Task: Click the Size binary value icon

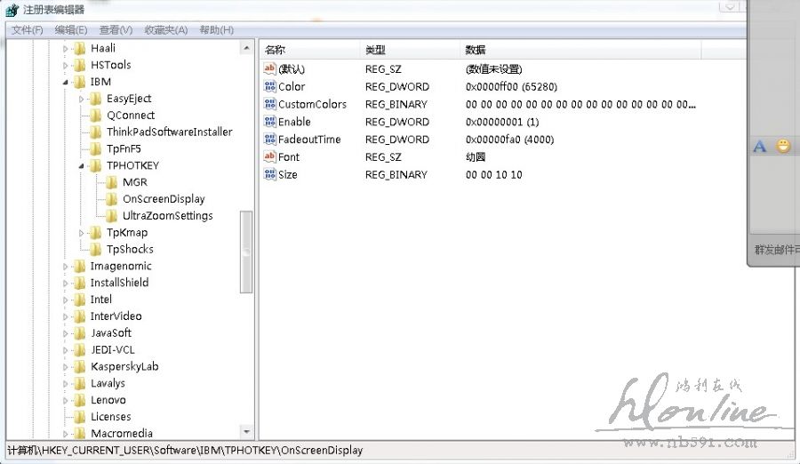Action: pyautogui.click(x=270, y=174)
